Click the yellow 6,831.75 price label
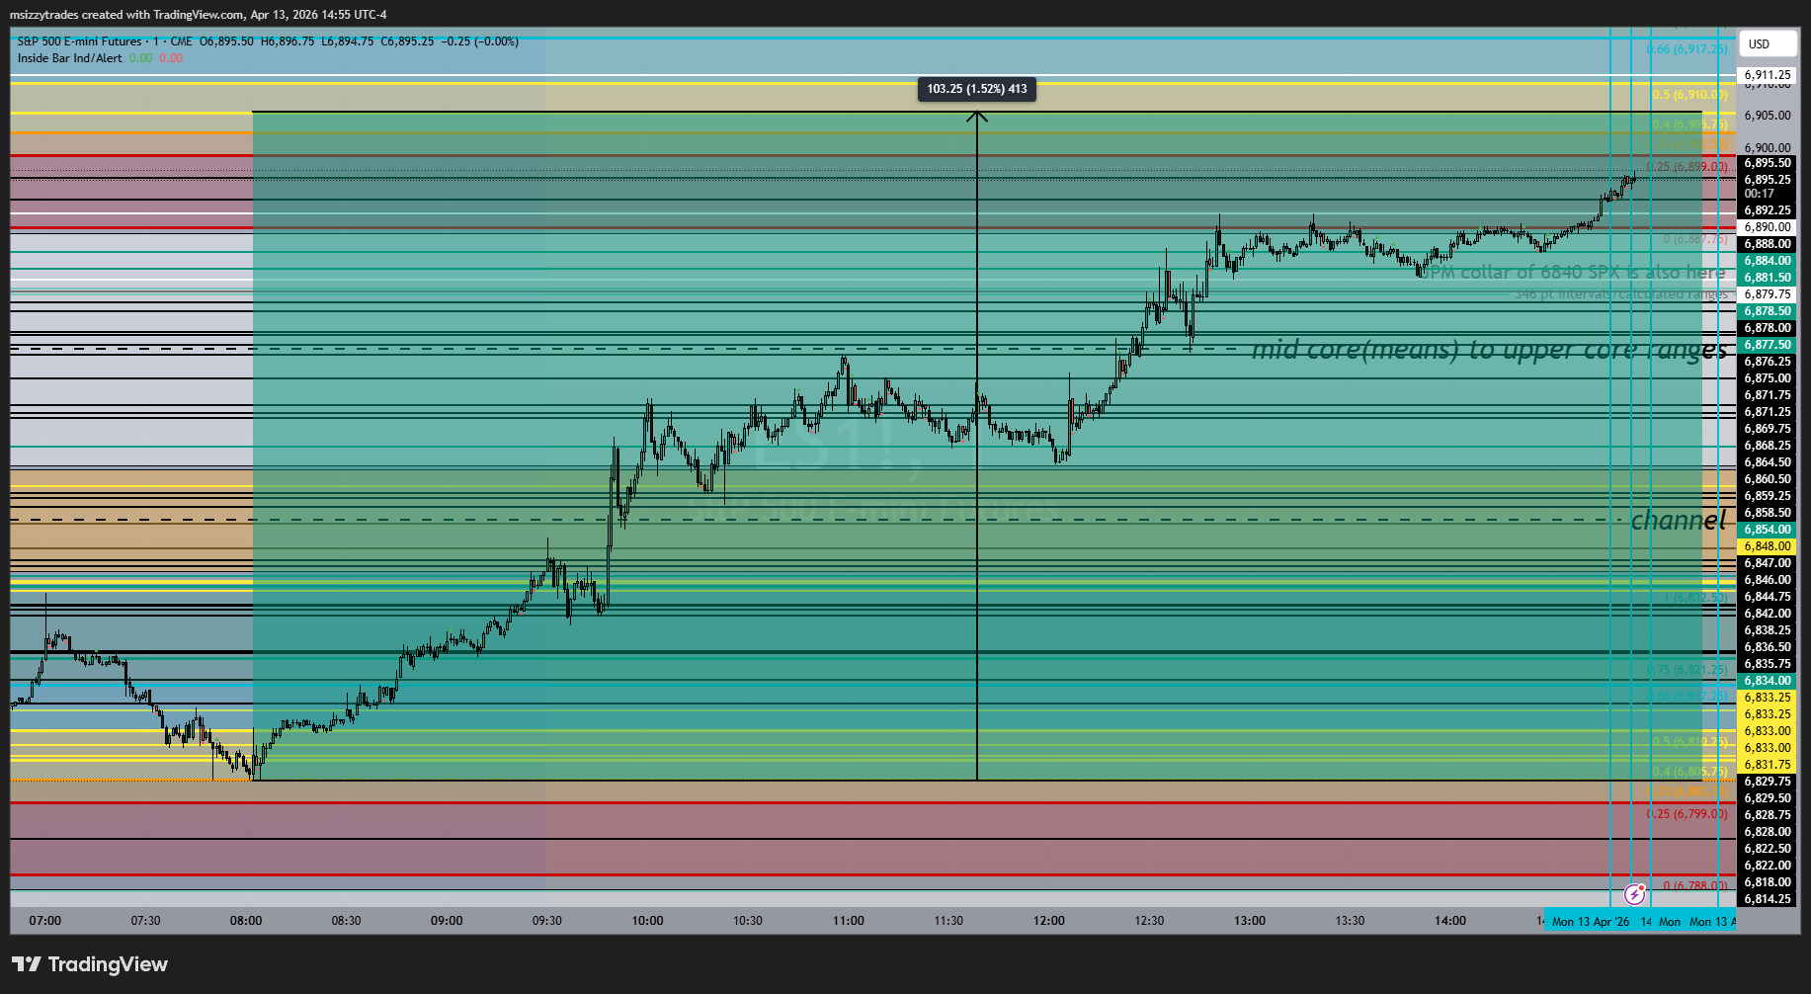Viewport: 1811px width, 994px height. click(x=1767, y=765)
